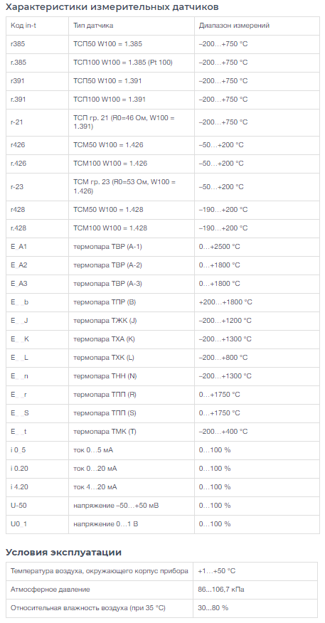Select the 'термопара ТХА (К)' row text
The image size is (325, 623).
[x=104, y=339]
